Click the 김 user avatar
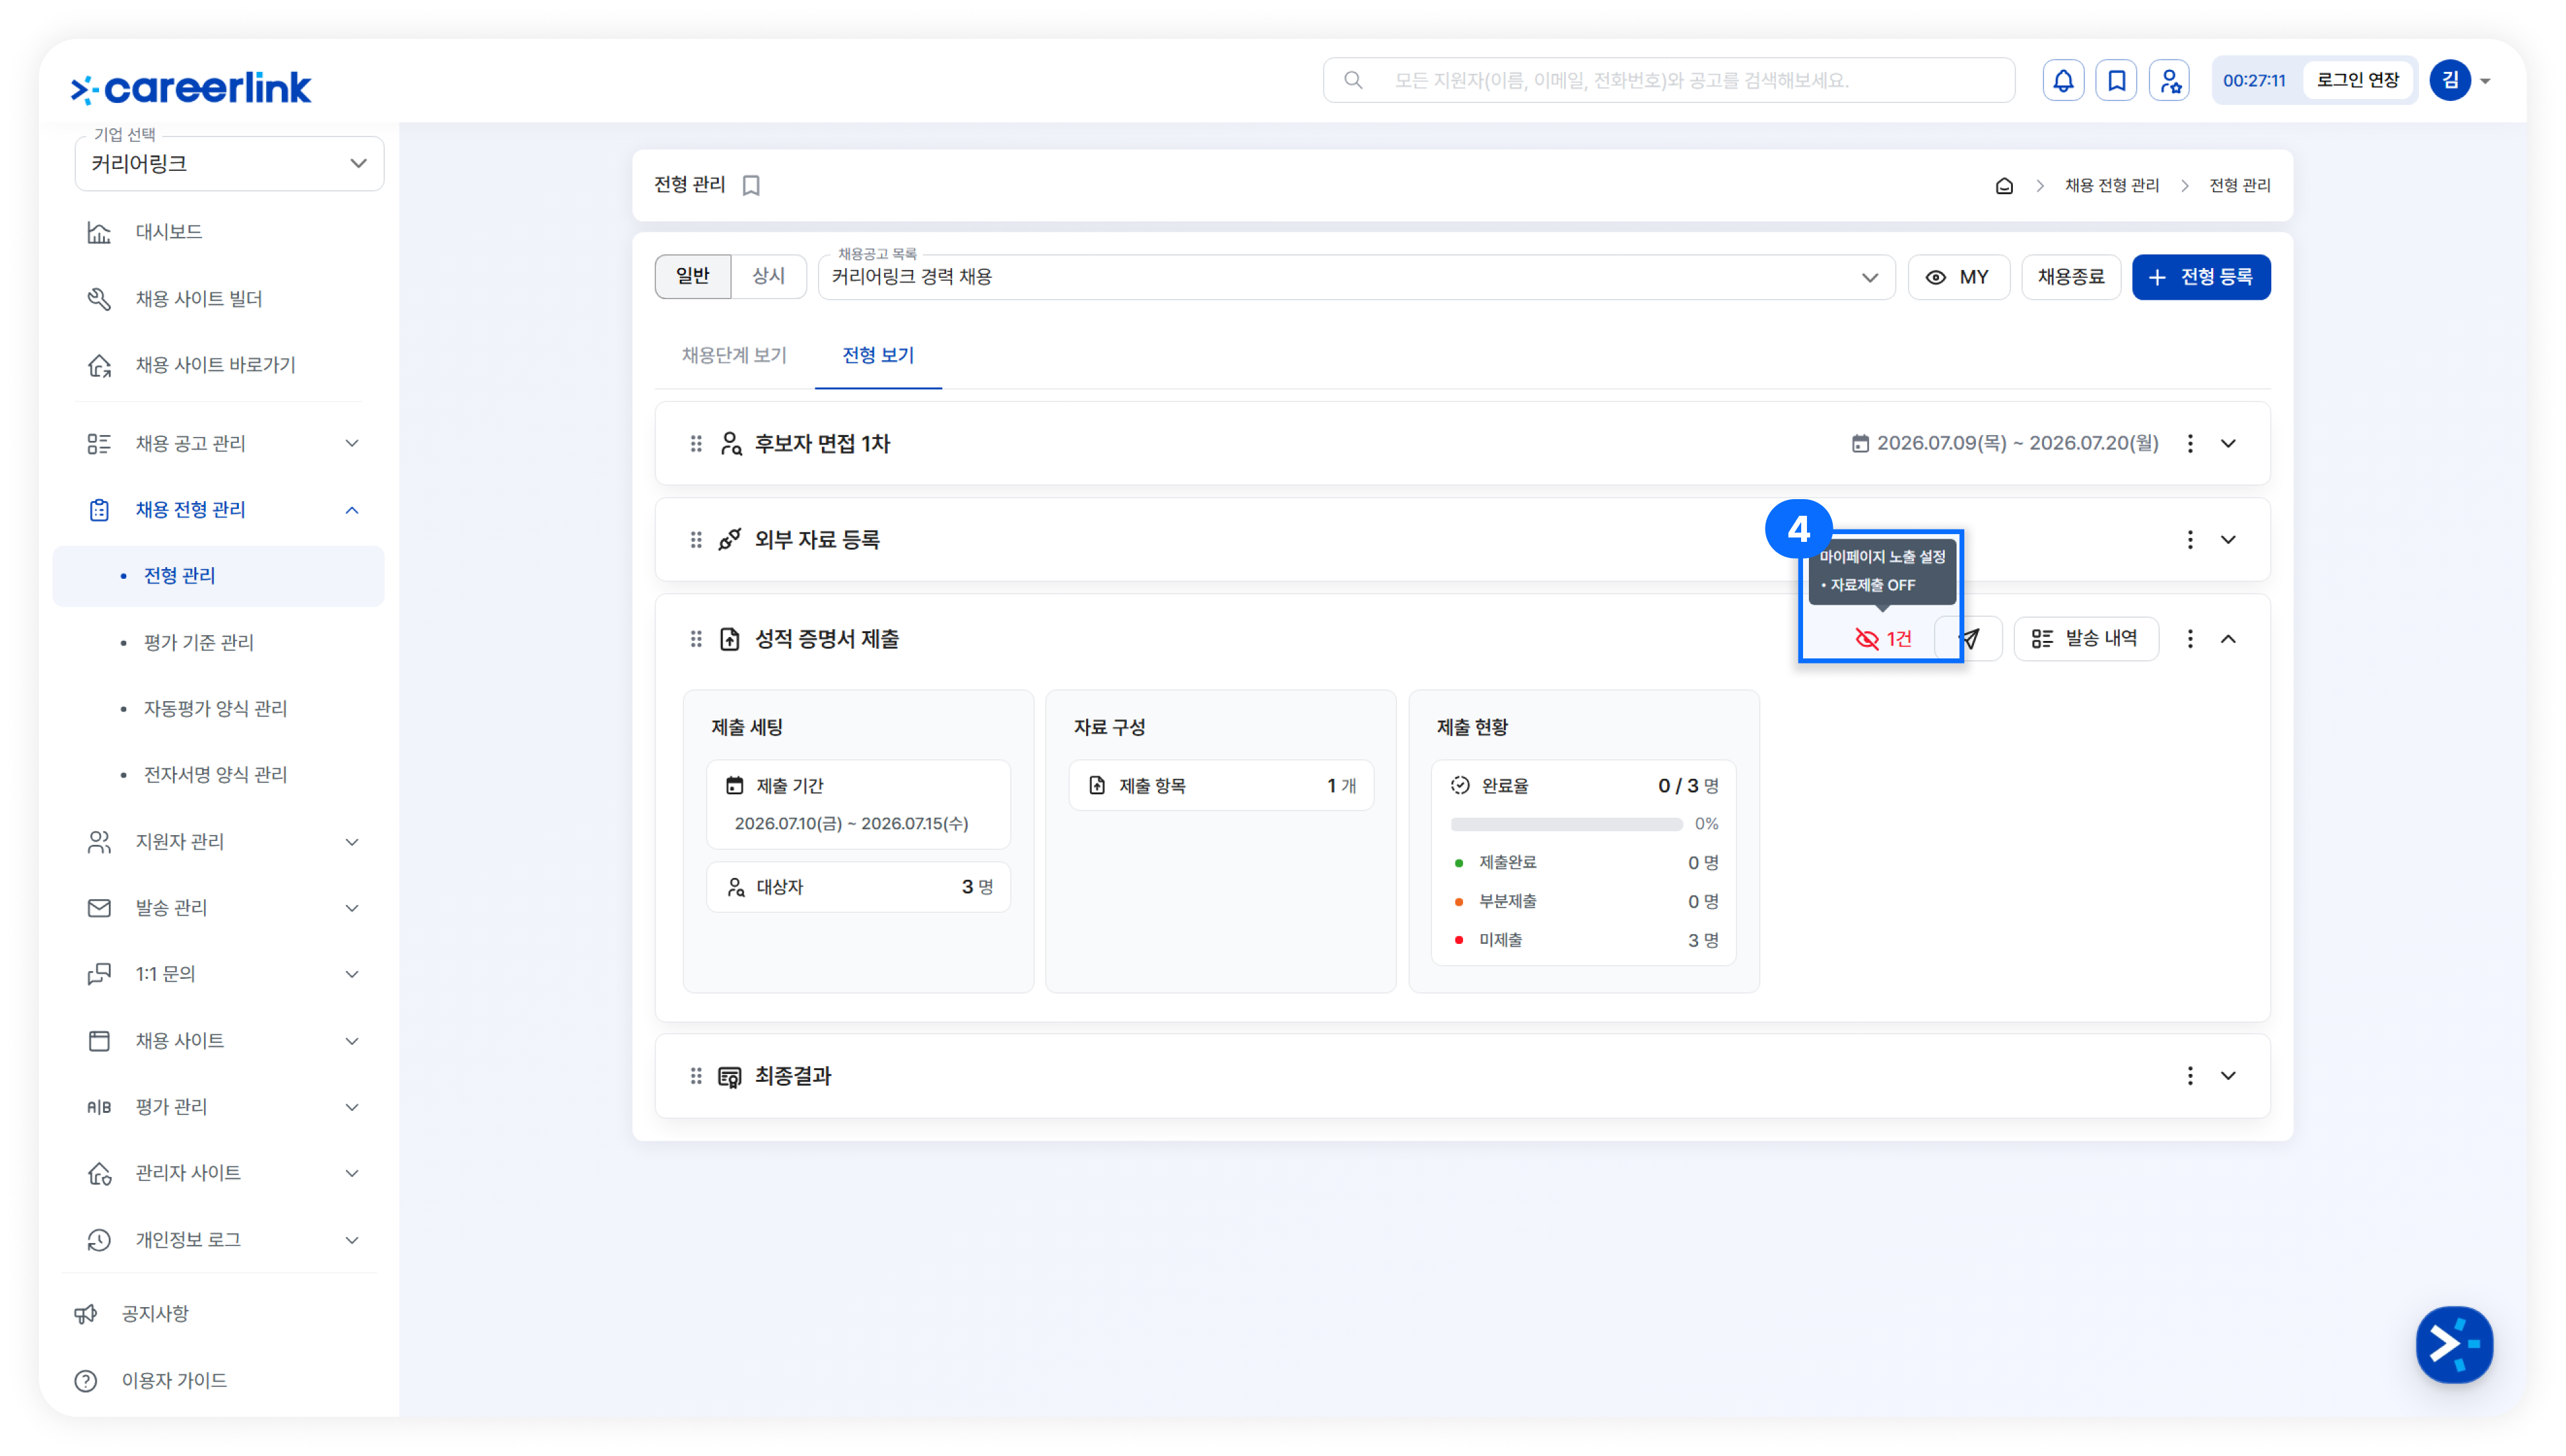The width and height of the screenshot is (2566, 1456). coord(2449,80)
